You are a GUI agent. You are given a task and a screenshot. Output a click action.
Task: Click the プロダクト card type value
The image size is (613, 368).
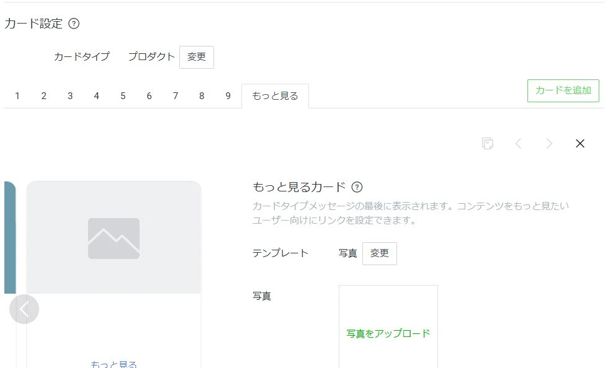(x=151, y=57)
